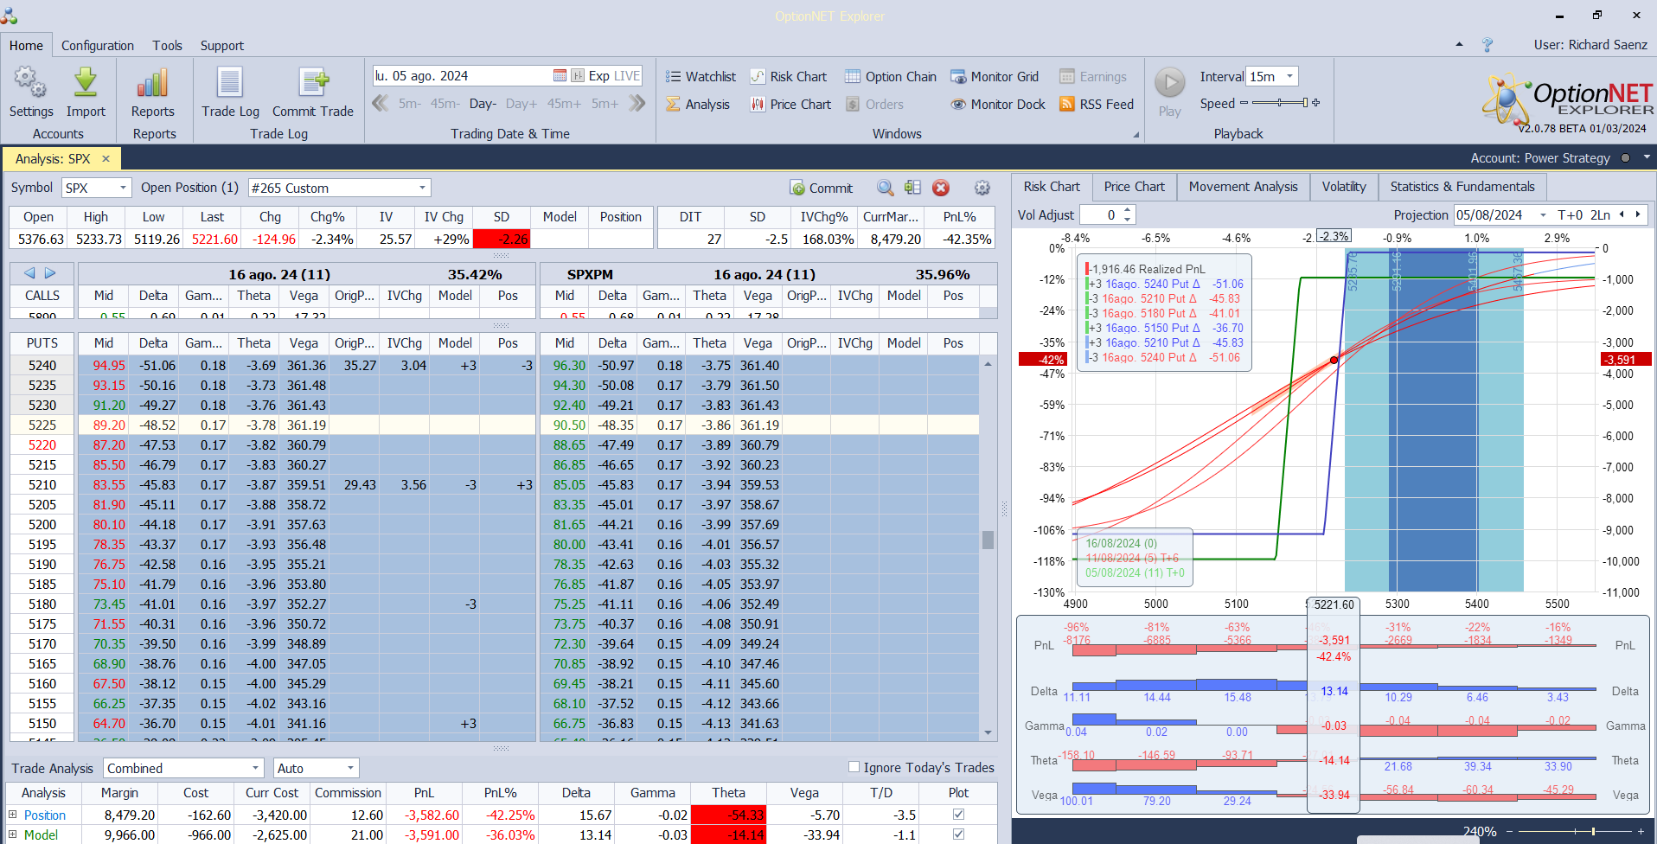Click the puts table vertical scrollbar thumb
The width and height of the screenshot is (1657, 844).
tap(988, 540)
